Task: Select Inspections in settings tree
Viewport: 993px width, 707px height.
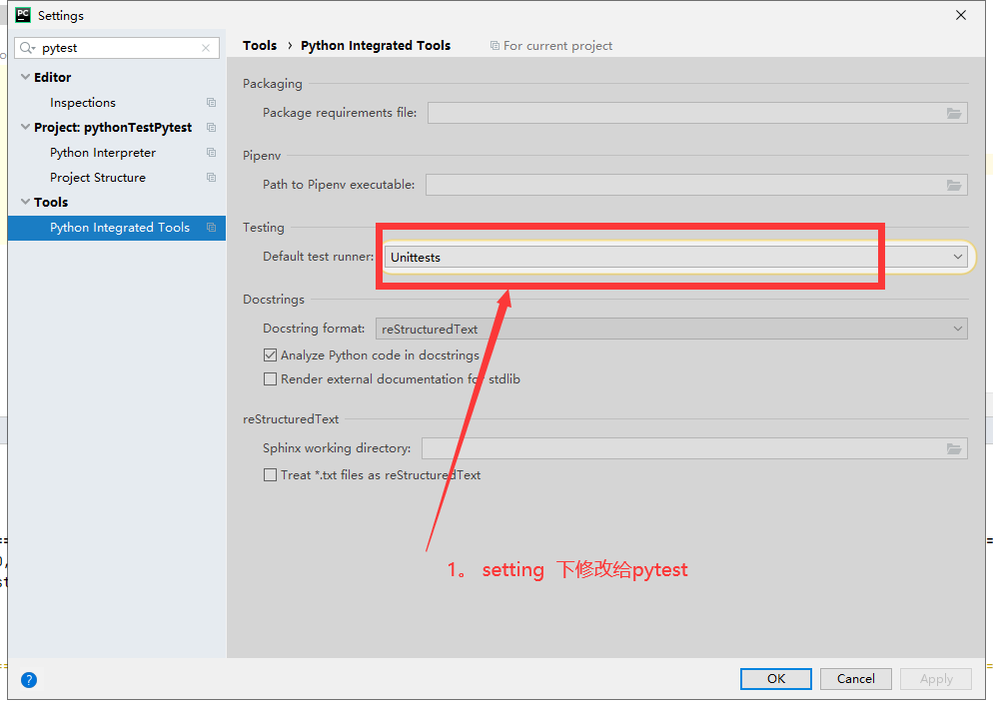Action: tap(83, 103)
